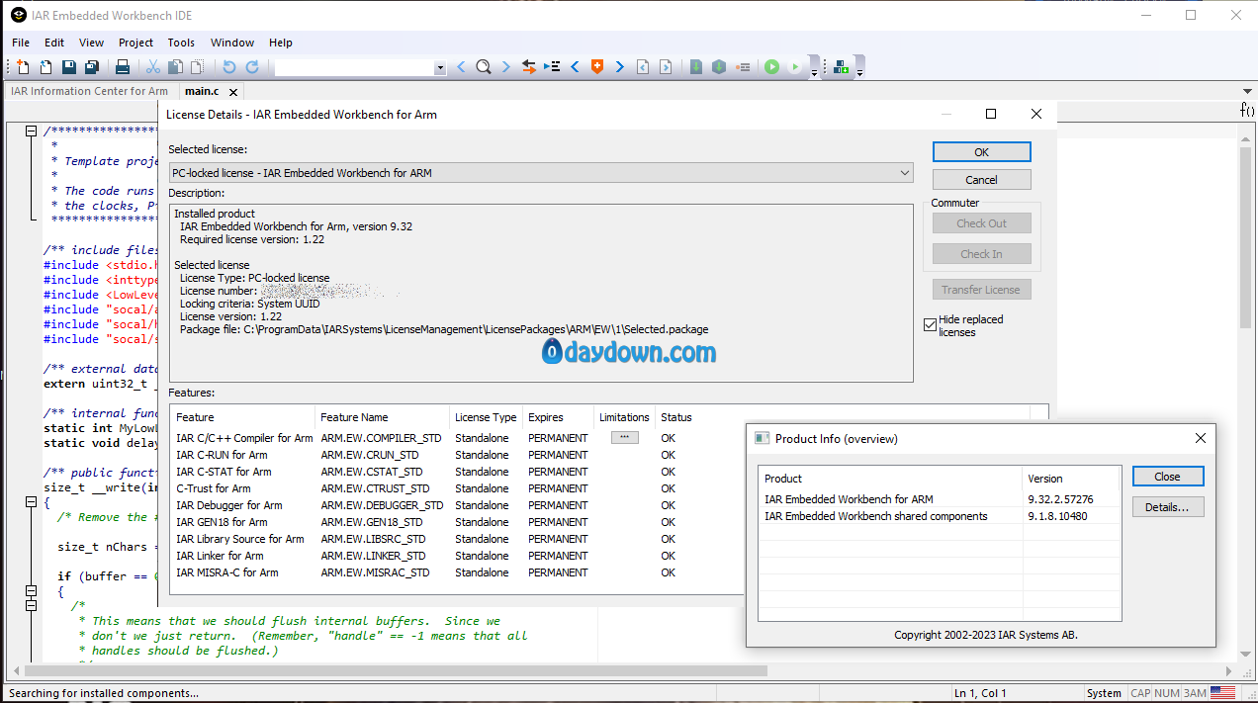Click the Feature Name column header

point(383,417)
